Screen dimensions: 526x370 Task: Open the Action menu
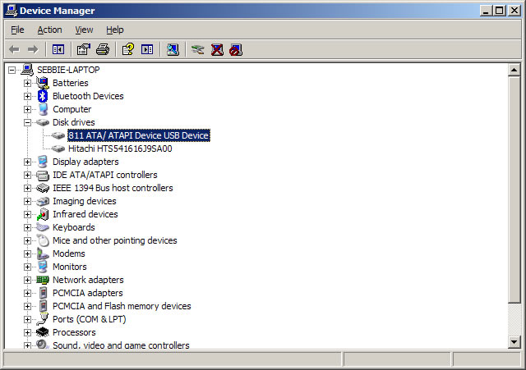point(49,30)
